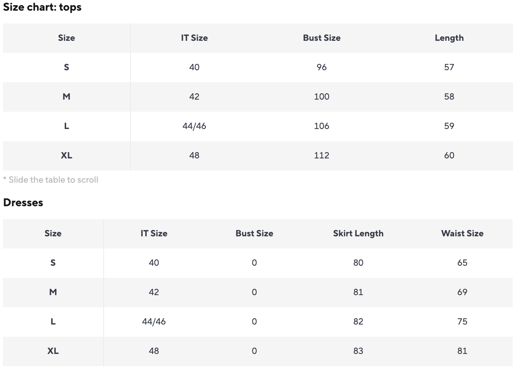Click the Waist Size column header
This screenshot has width=516, height=369.
click(x=462, y=234)
